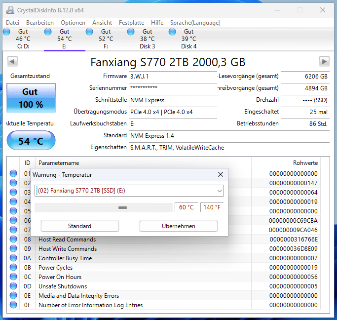Viewport: 337px width, 320px height.
Task: Click the ID column header
Action: tap(27, 163)
